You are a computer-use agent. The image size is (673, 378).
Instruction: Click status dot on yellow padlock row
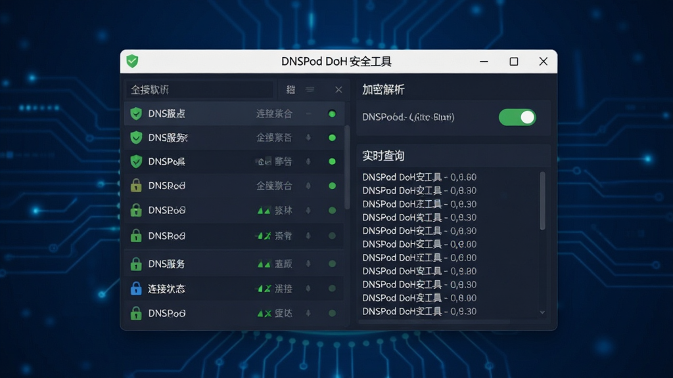(332, 186)
